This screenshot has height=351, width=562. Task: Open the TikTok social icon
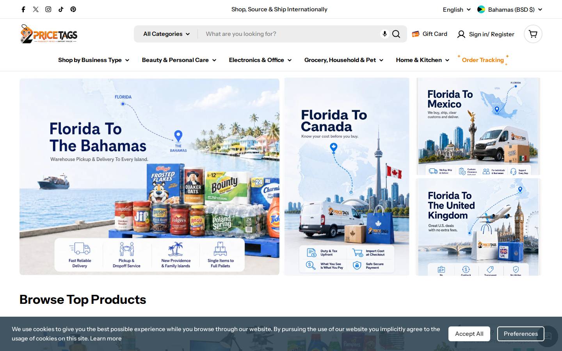61,9
